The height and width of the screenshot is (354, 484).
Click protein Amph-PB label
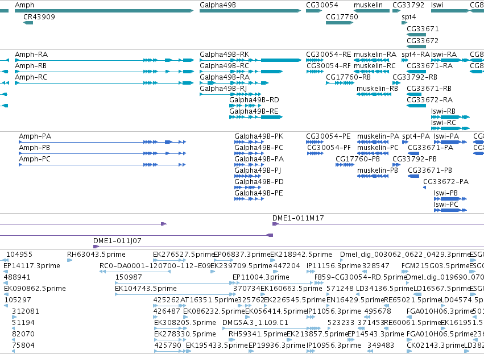[34, 148]
